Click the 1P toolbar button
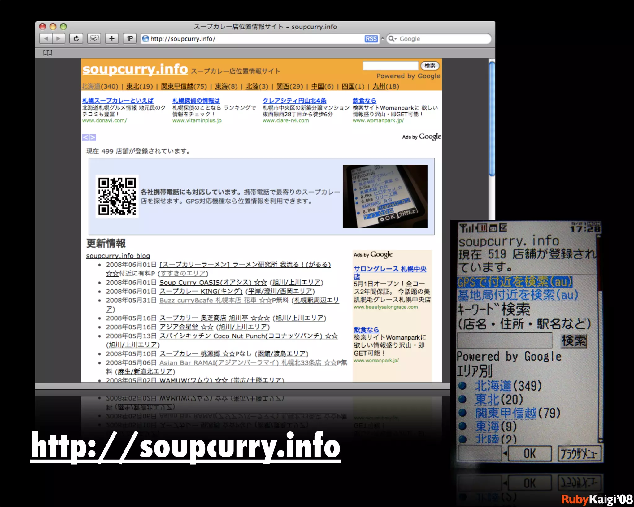634x507 pixels. [129, 39]
